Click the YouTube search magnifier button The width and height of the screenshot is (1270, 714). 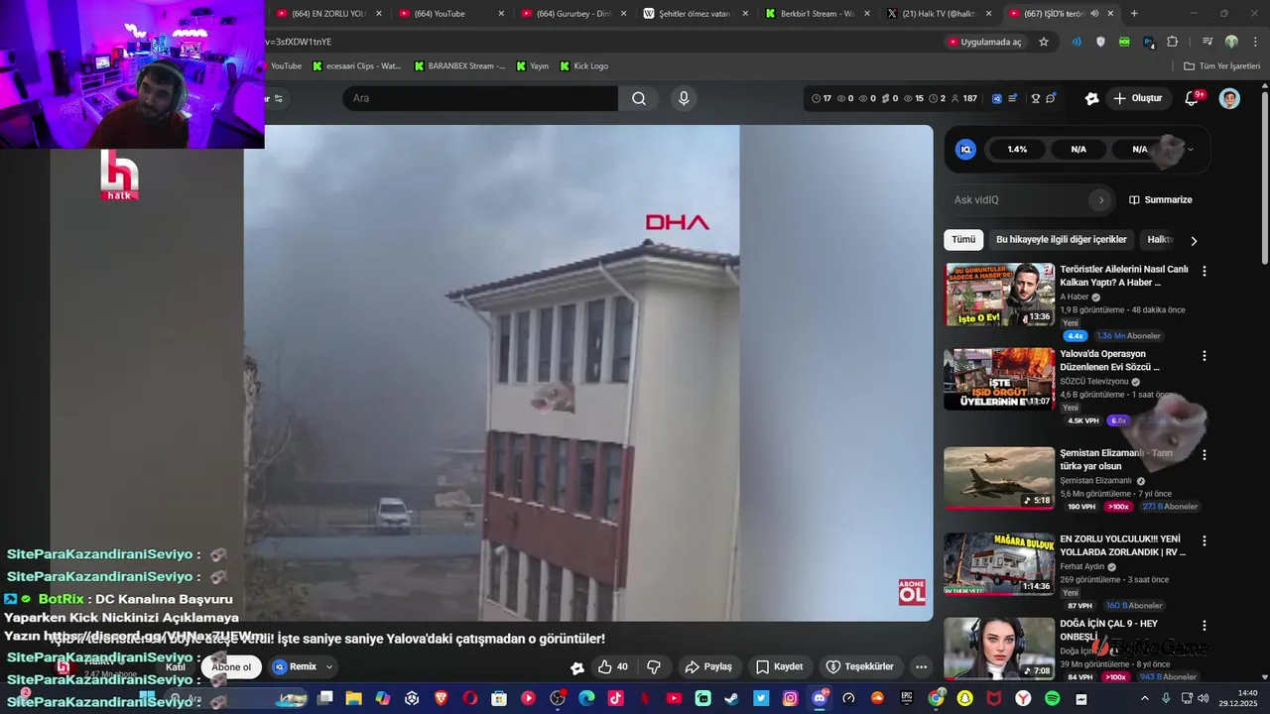(x=639, y=98)
